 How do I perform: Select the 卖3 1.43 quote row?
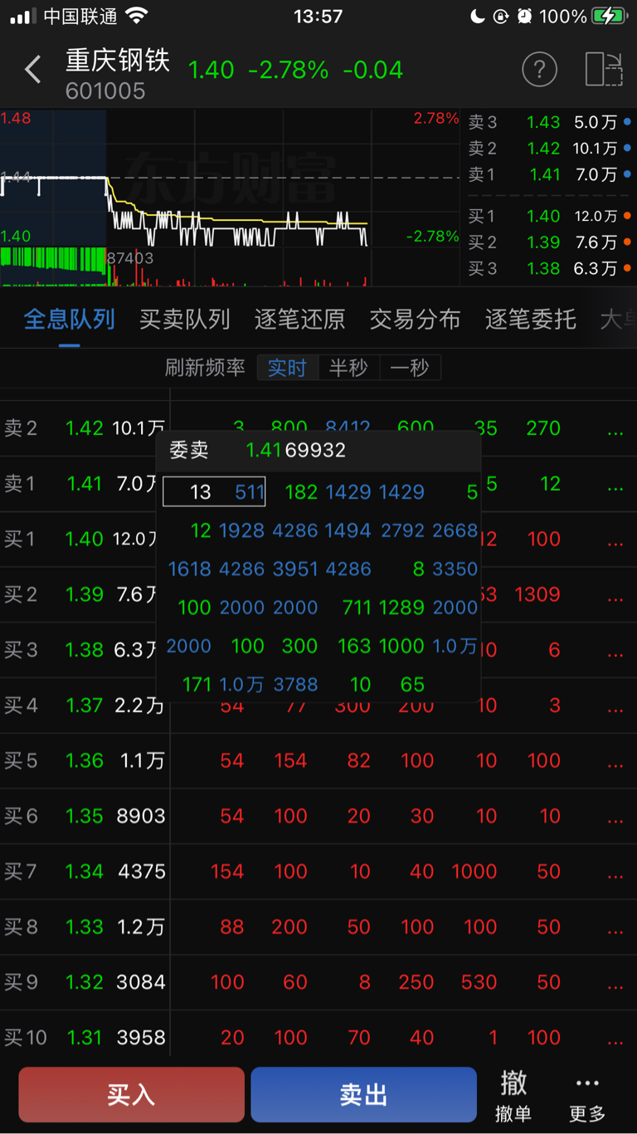coord(548,122)
